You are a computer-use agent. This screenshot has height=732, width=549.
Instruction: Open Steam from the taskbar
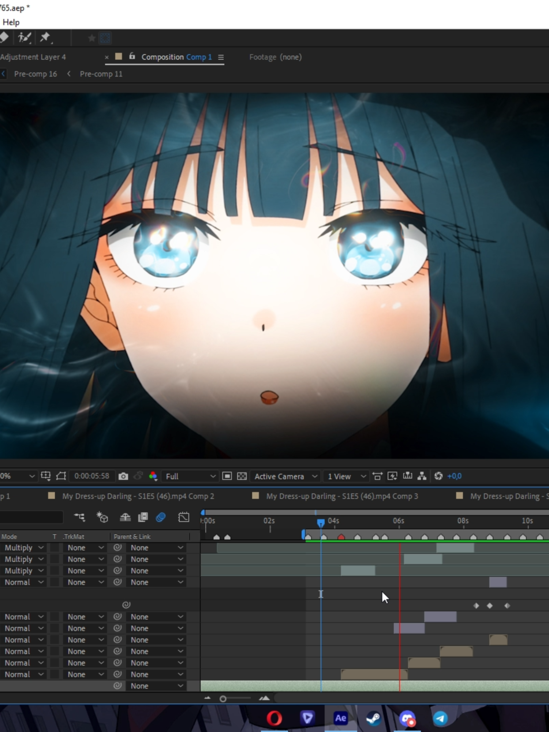pyautogui.click(x=373, y=718)
